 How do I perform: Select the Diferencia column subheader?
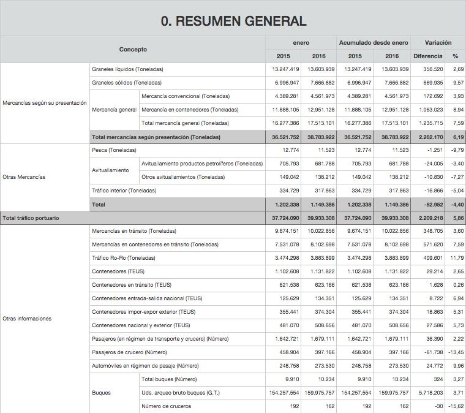coord(427,56)
